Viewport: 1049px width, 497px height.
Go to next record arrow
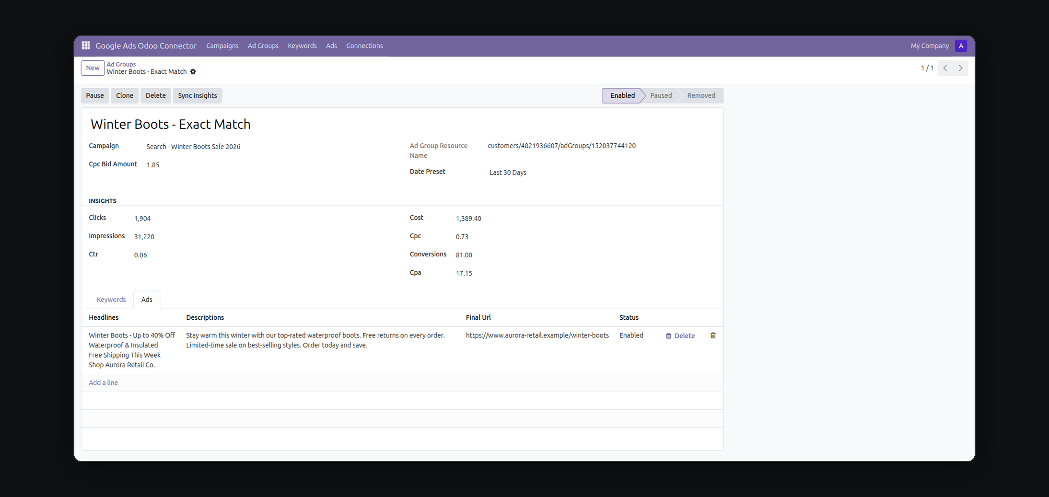[x=960, y=68]
